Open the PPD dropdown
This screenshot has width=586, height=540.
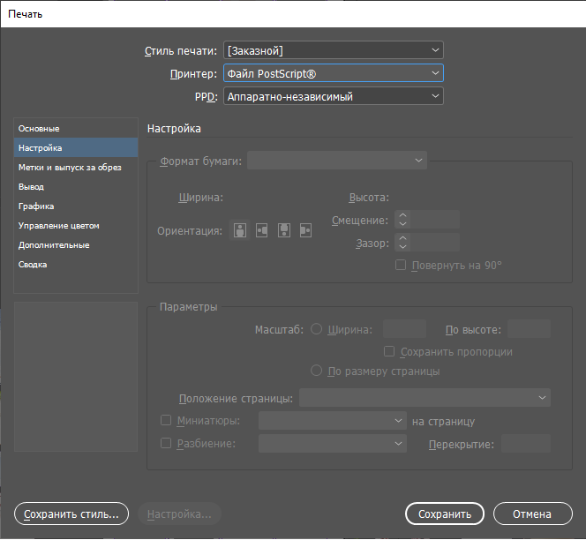[334, 96]
